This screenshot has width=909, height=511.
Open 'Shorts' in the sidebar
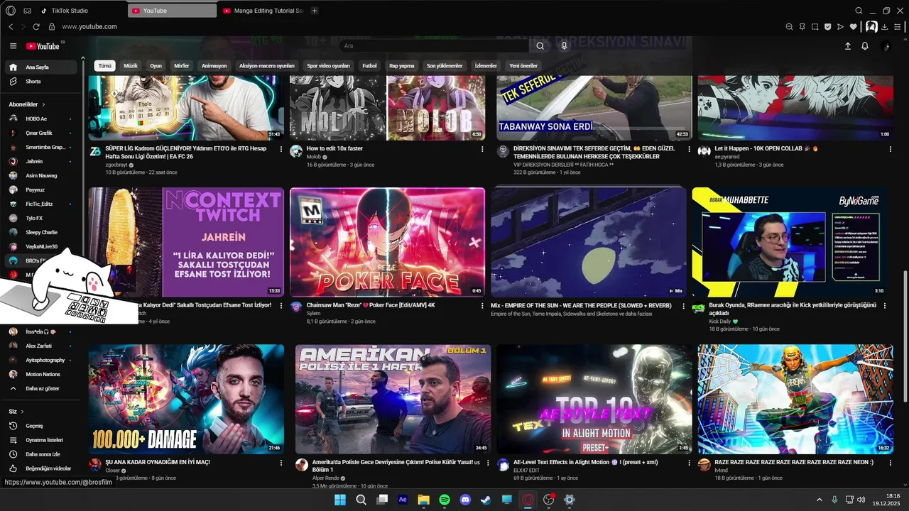pyautogui.click(x=40, y=82)
